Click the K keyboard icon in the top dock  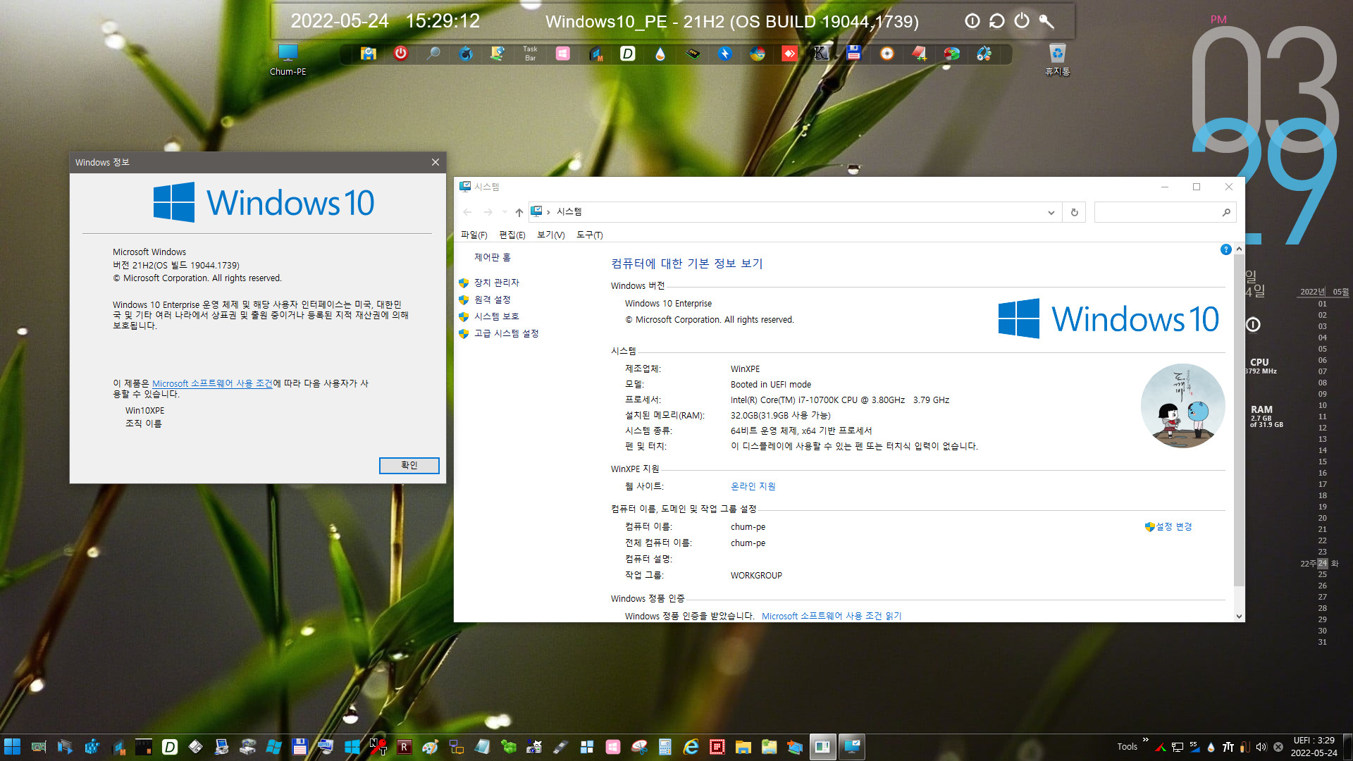821,54
